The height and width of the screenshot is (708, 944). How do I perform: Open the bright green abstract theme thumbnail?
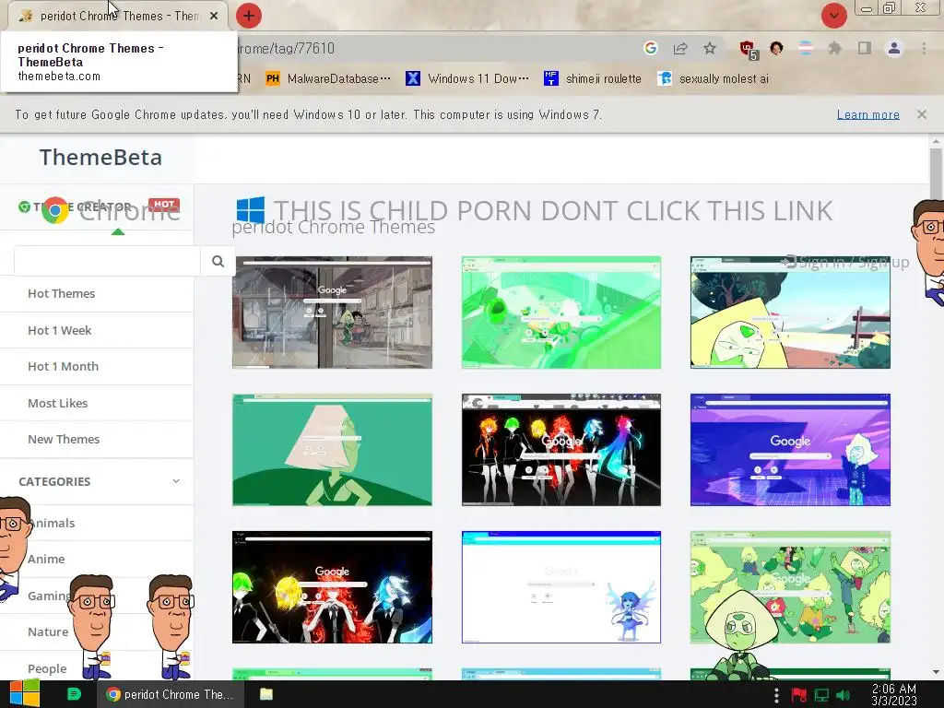point(561,313)
